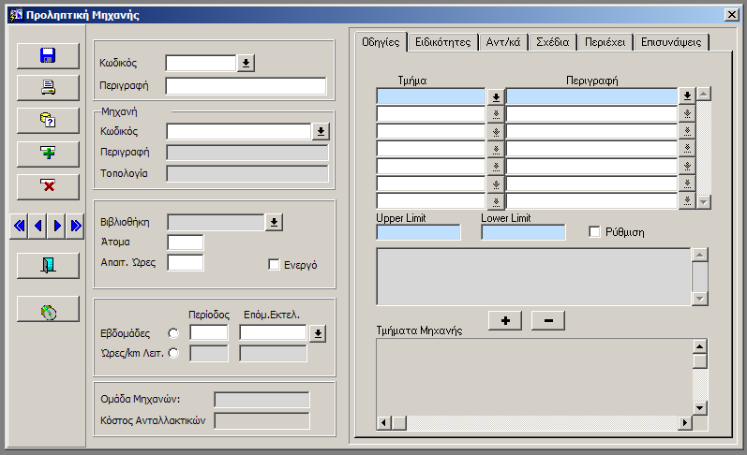Close the Προληπτική Μηχανής window

pos(732,15)
